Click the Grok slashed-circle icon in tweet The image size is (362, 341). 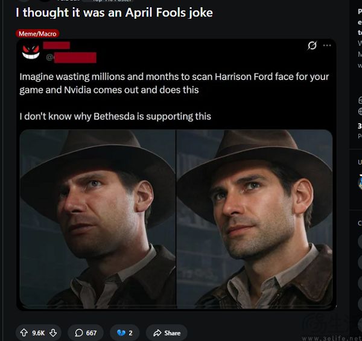coord(312,45)
